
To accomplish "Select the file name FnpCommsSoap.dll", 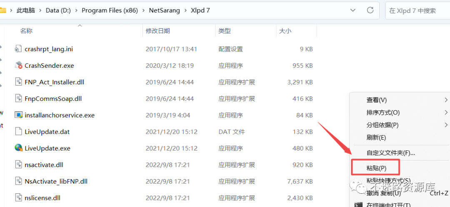I will point(53,99).
